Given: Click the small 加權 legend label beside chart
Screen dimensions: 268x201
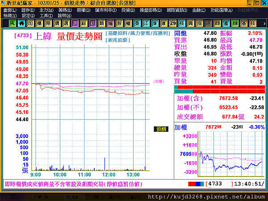Looking at the screenshot, I should click(159, 82).
